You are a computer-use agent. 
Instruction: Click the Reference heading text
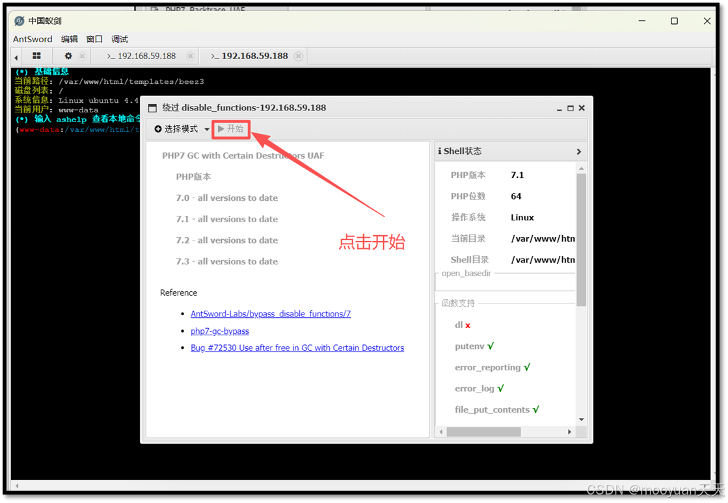(178, 293)
